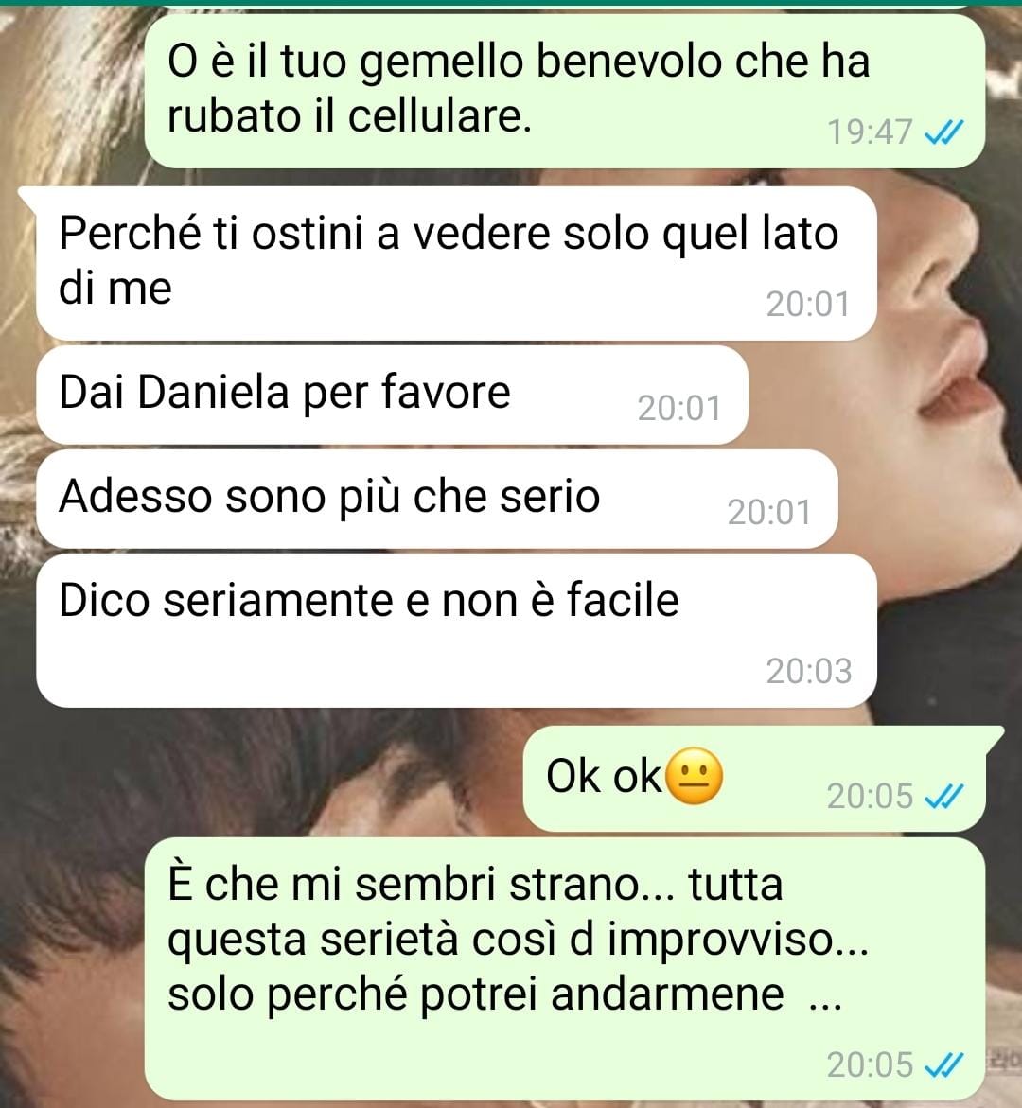Tap the 20:01 time beside 'Adesso sono più'
Screen dimensions: 1022x1108
pyautogui.click(x=769, y=513)
